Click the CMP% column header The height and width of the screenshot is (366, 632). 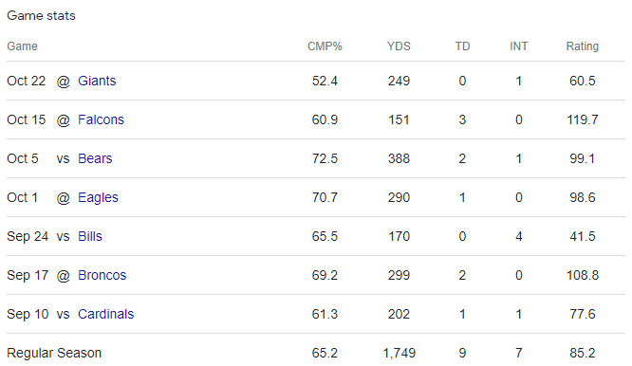pyautogui.click(x=325, y=46)
